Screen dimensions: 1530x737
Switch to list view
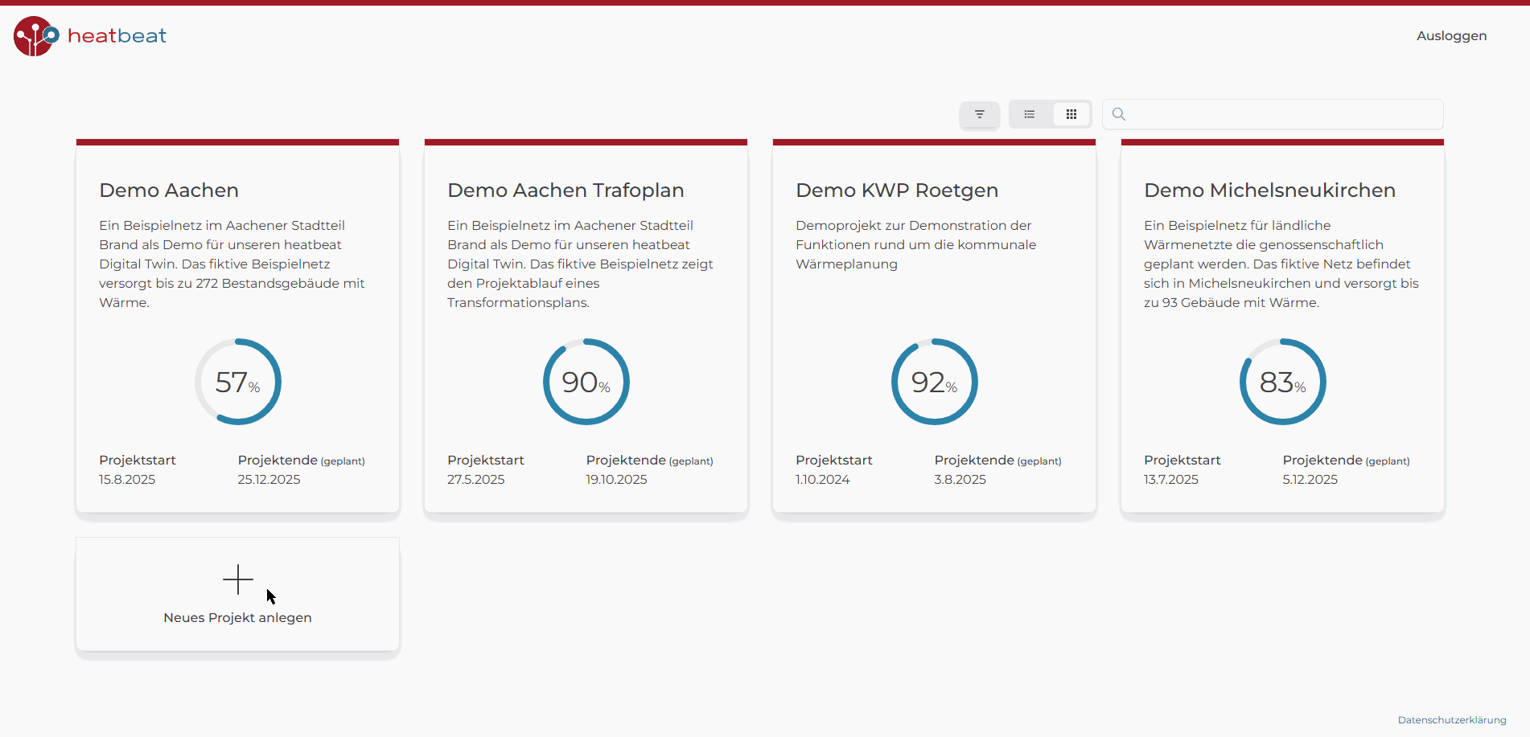[x=1030, y=114]
